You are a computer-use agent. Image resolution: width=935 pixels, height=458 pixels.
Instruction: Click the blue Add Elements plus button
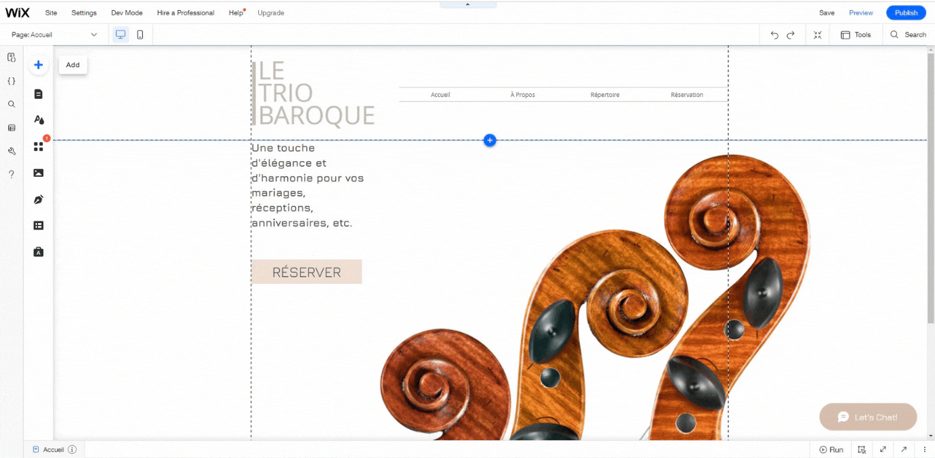39,65
